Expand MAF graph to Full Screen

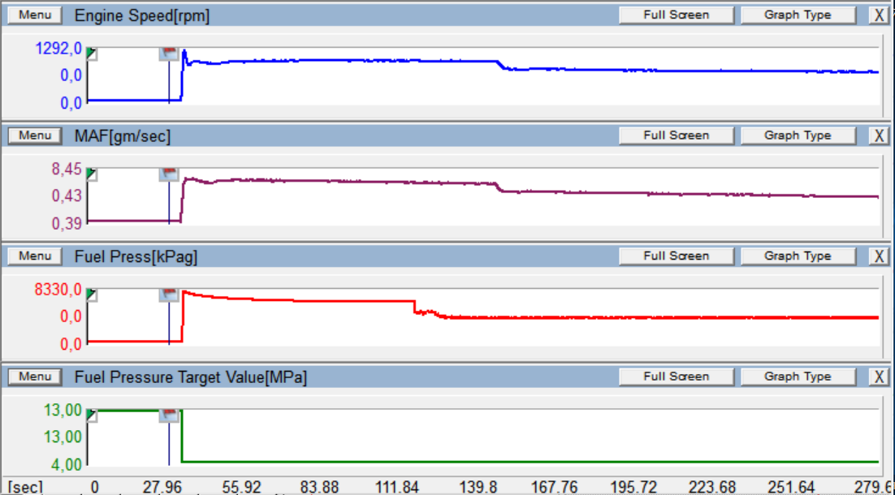pyautogui.click(x=676, y=136)
